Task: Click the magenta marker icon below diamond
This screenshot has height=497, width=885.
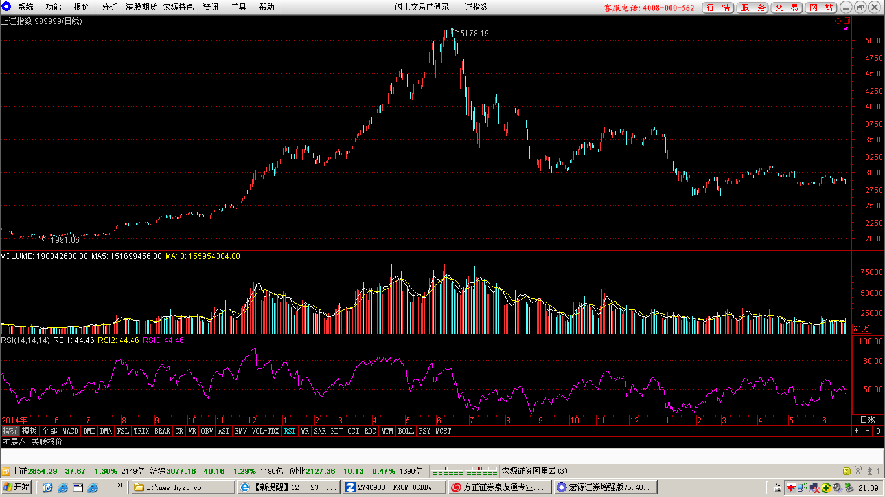Action: (x=845, y=29)
